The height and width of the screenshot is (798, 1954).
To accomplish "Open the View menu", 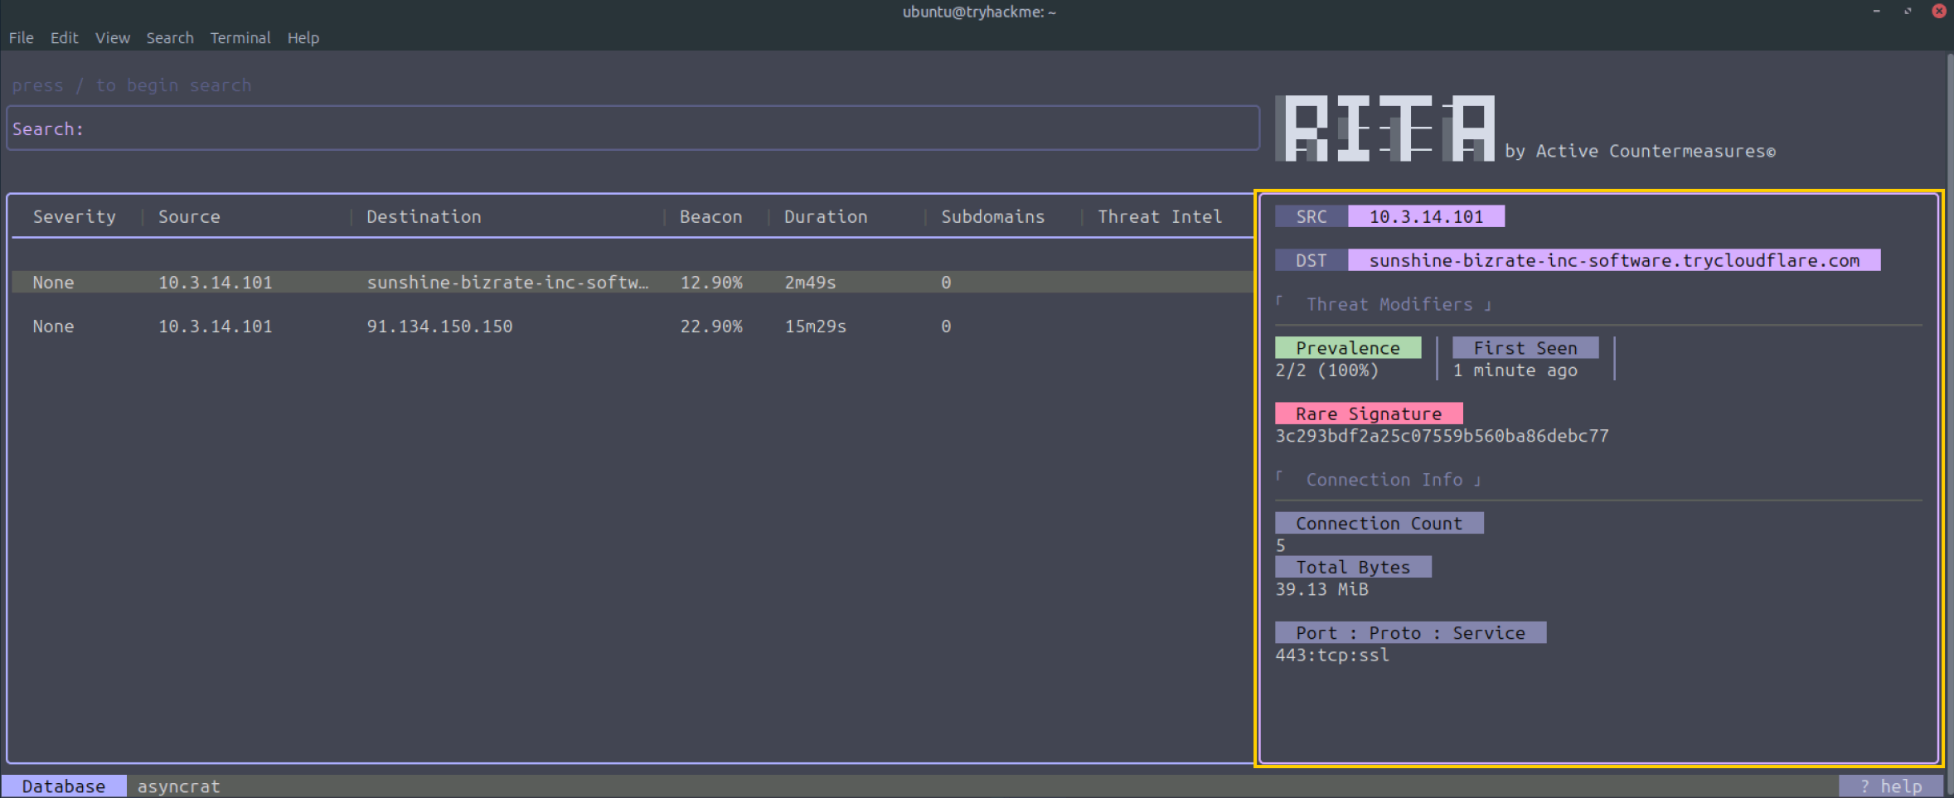I will (x=112, y=38).
